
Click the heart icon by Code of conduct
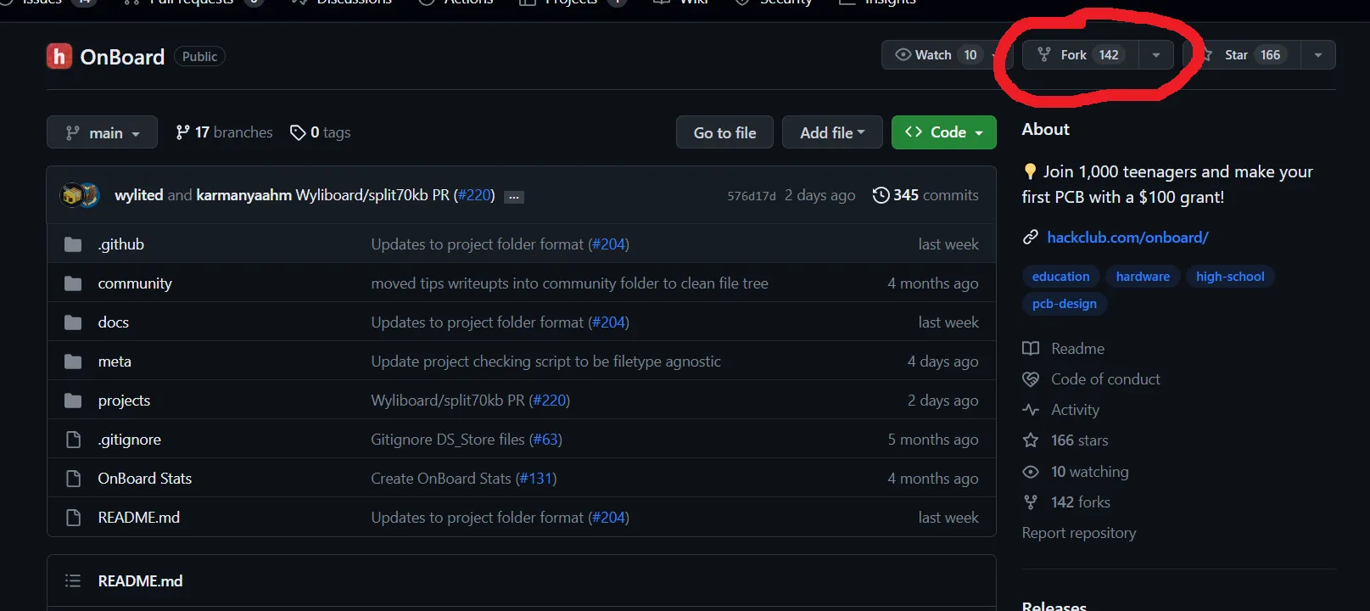(1031, 379)
